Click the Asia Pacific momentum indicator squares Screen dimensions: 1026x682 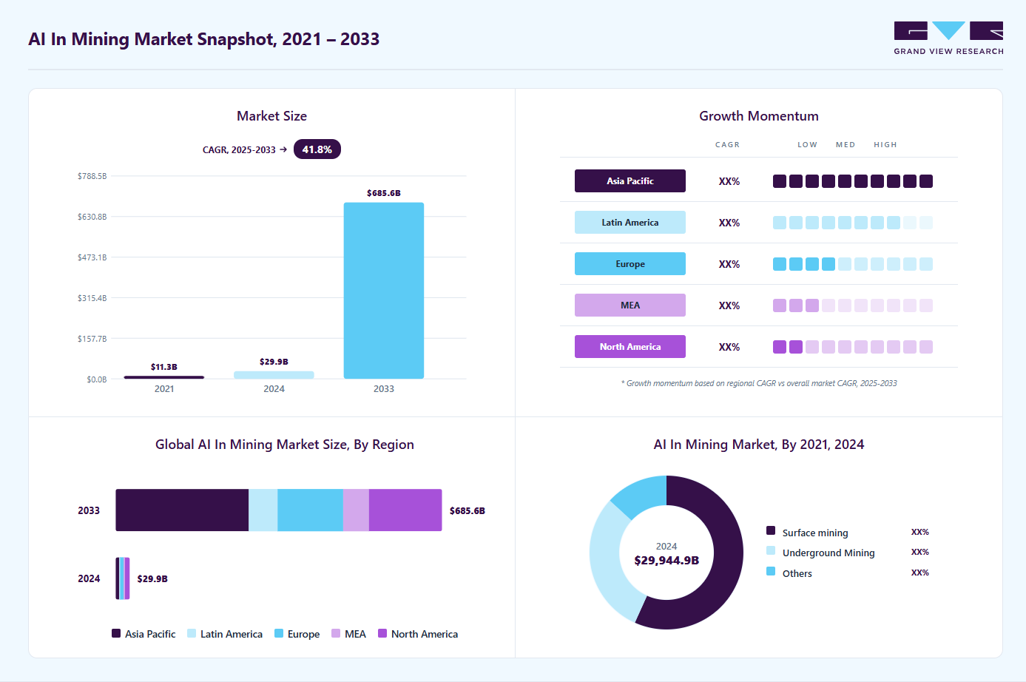[x=853, y=181]
